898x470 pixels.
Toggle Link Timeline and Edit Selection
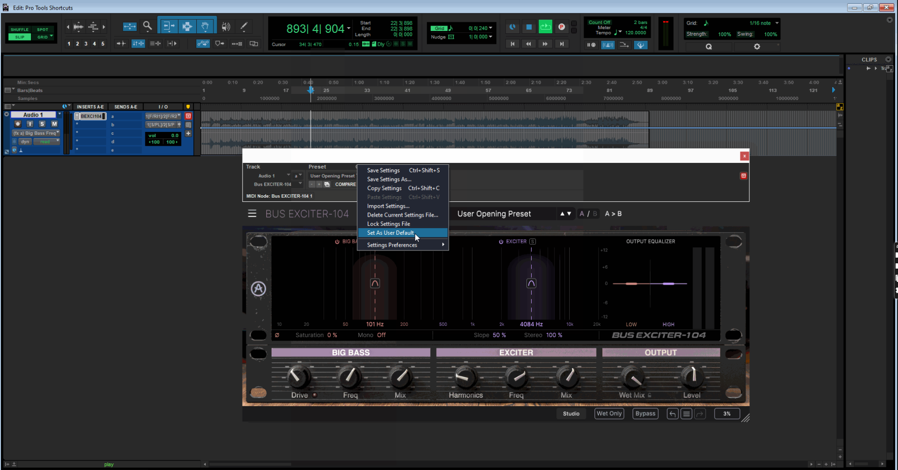(138, 43)
